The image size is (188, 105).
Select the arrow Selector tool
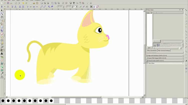tap(2, 10)
